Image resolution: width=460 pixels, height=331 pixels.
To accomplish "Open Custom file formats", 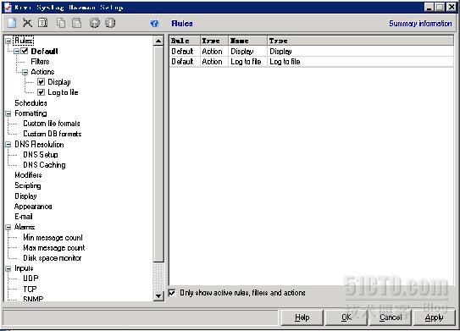I will tap(52, 124).
